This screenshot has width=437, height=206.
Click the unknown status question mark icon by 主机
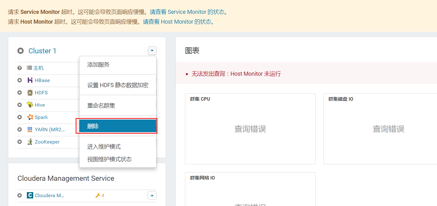(x=20, y=68)
